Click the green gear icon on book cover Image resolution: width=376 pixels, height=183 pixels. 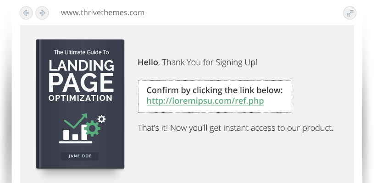[92, 128]
